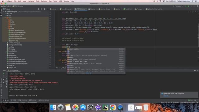199x112 pixels.
Task: Open the Structure tool window from the left stripe
Action: [x=1, y=82]
